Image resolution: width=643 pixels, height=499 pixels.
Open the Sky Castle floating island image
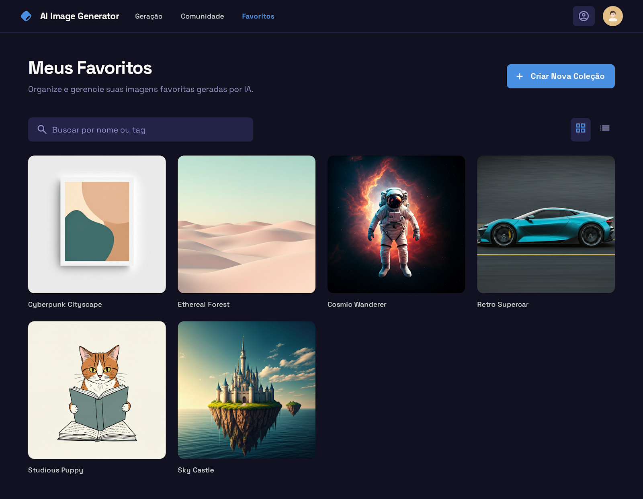coord(246,390)
